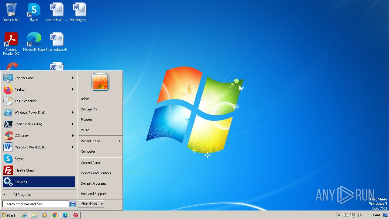Open Music from the Start menu

pyautogui.click(x=100, y=130)
